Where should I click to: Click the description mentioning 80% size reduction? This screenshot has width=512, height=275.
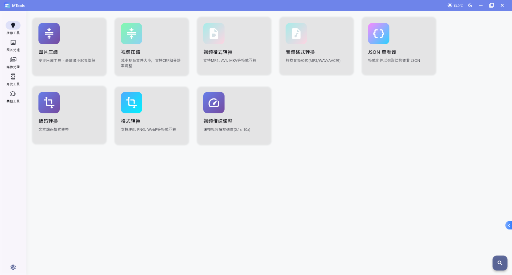(x=67, y=60)
